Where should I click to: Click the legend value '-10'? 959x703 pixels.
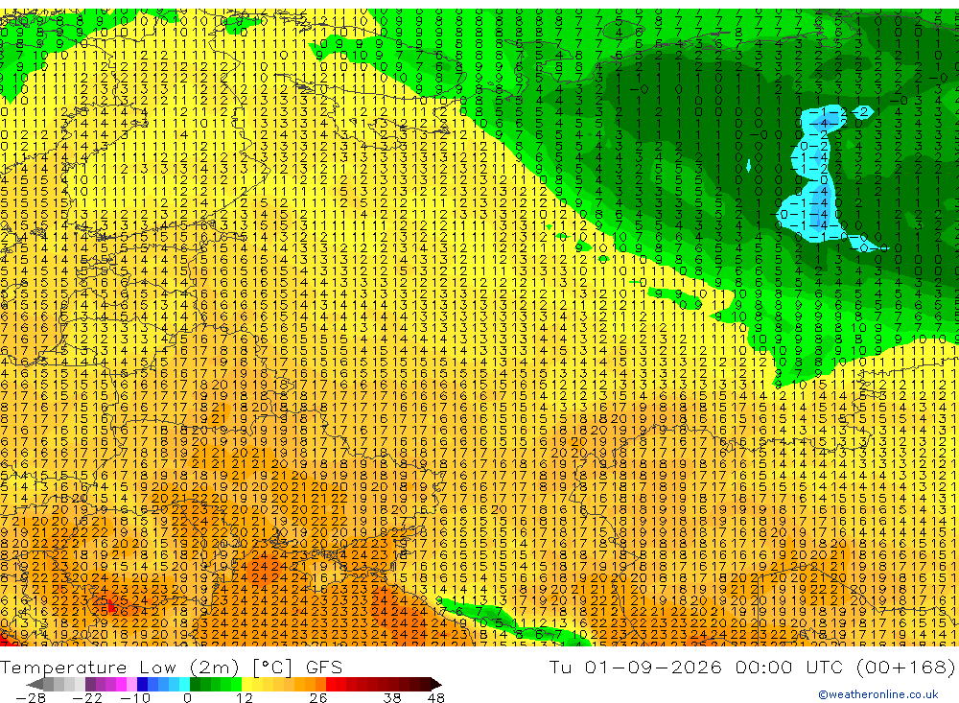[x=135, y=697]
